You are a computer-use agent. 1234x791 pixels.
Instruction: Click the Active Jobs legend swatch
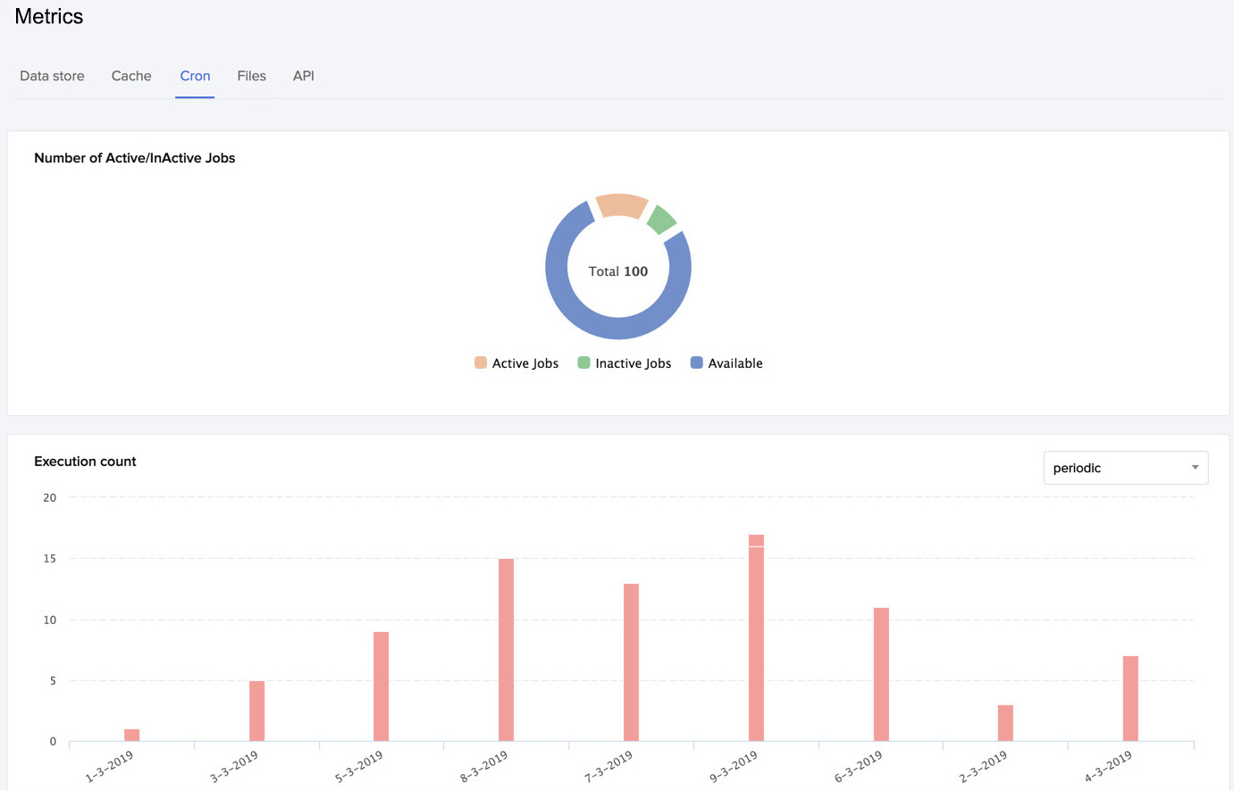pyautogui.click(x=481, y=362)
